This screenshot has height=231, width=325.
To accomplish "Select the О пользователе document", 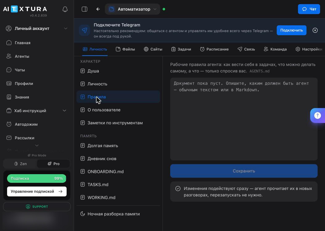I will [118, 110].
